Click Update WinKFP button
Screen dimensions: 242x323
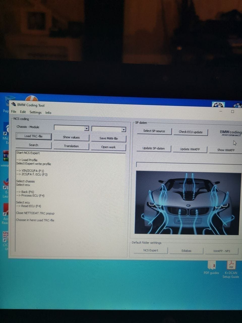190,149
